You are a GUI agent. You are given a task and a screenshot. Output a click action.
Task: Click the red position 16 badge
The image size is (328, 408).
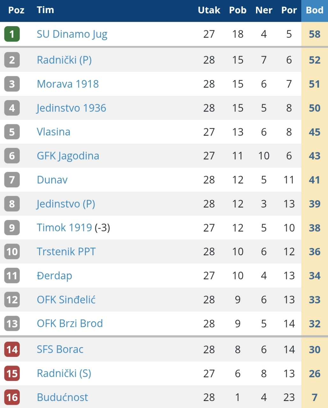click(12, 397)
